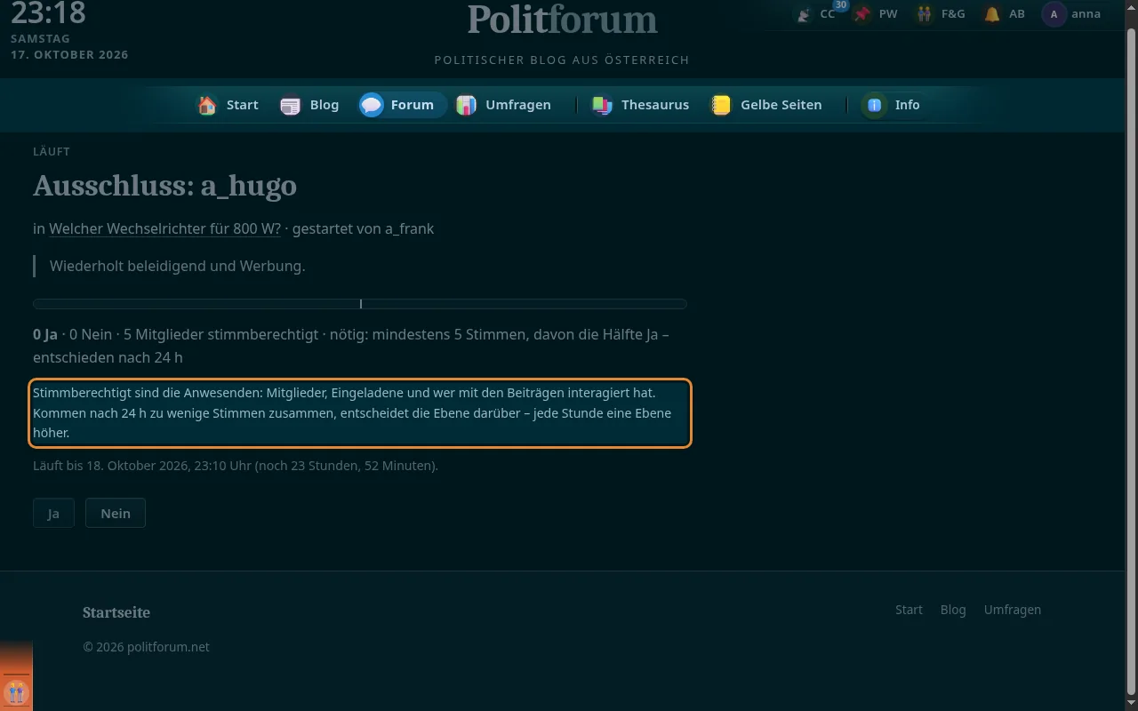This screenshot has height=711, width=1138.
Task: Click the bell AB notifications icon
Action: [991, 14]
